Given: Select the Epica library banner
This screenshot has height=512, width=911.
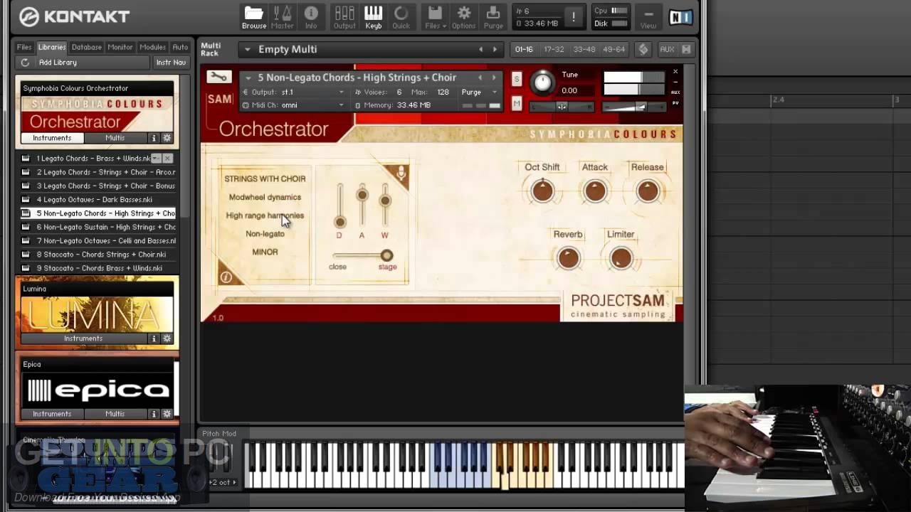Looking at the screenshot, I should click(97, 390).
